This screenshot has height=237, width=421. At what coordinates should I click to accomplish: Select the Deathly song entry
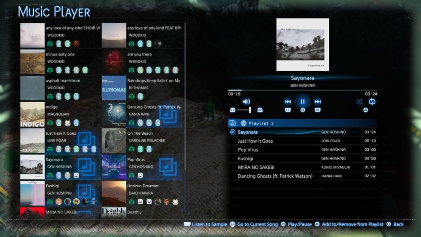[142, 212]
